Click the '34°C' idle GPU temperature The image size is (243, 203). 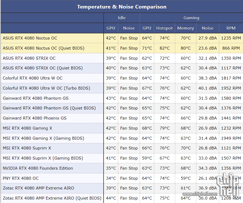[x=111, y=178]
